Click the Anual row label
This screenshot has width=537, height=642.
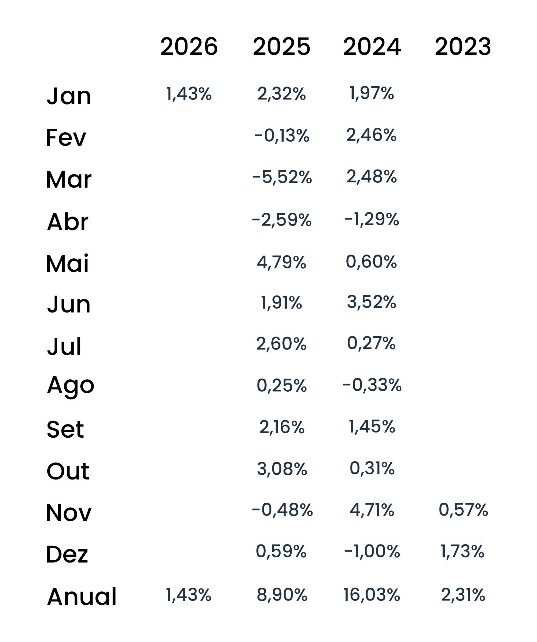pyautogui.click(x=82, y=597)
